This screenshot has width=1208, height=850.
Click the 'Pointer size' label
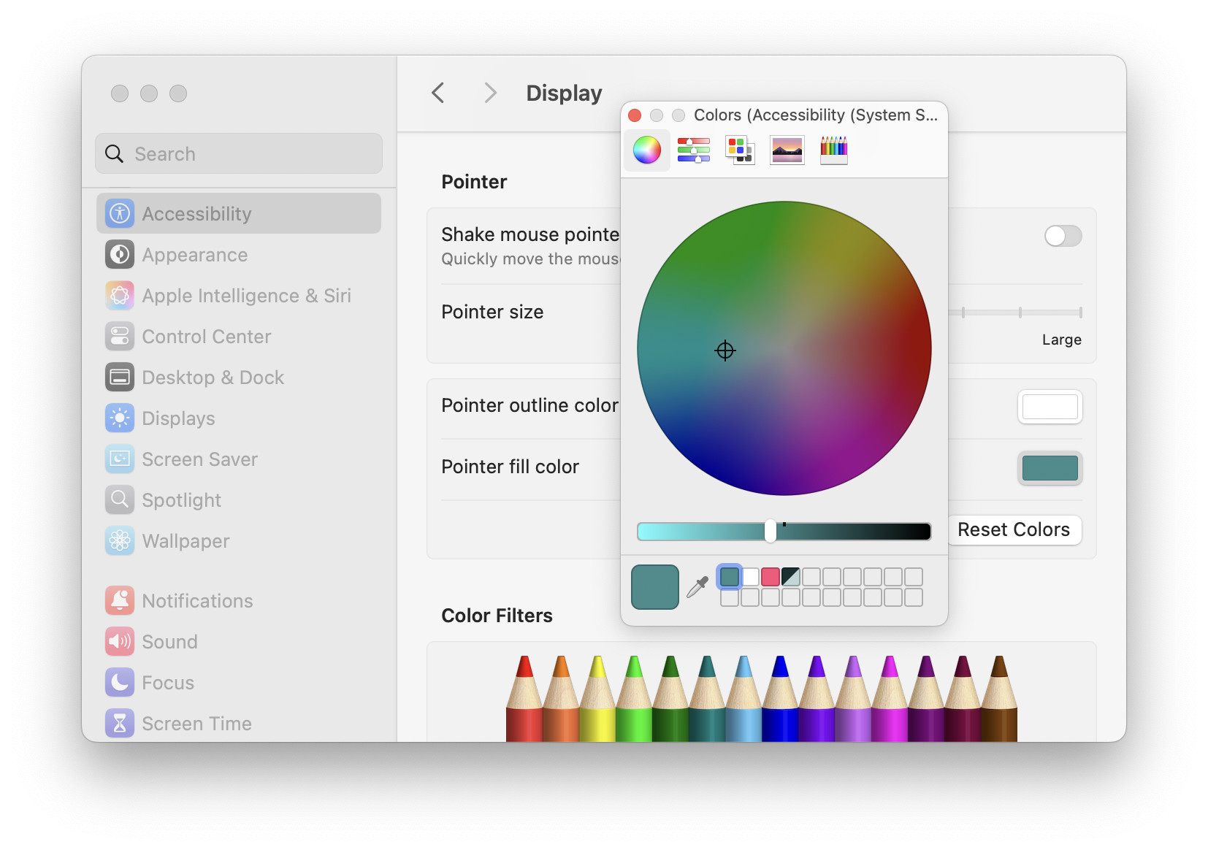492,312
